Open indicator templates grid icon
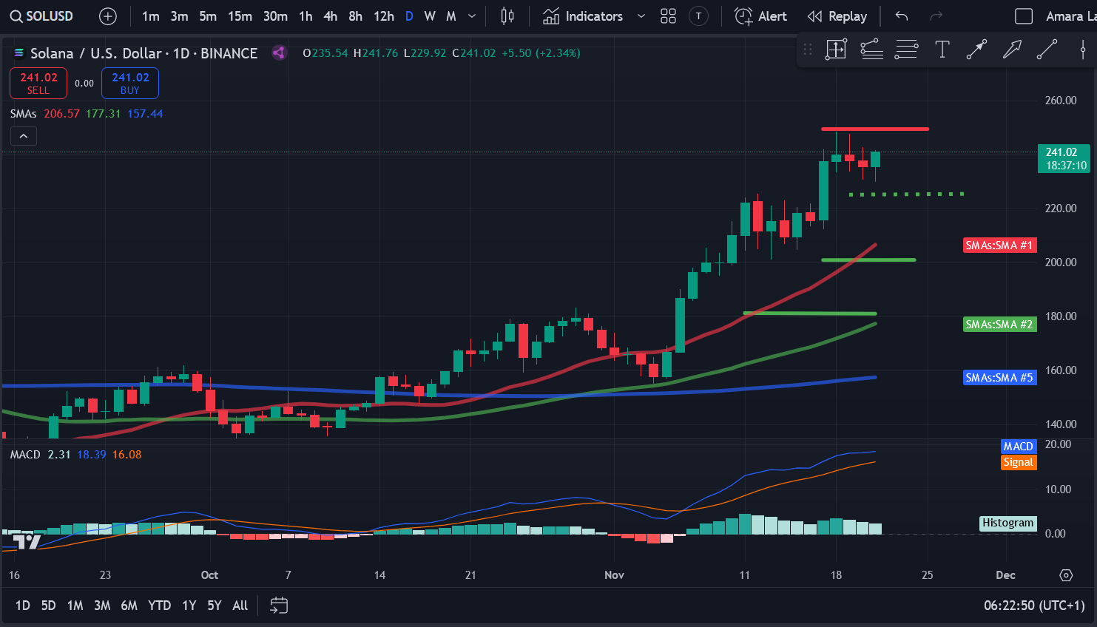The height and width of the screenshot is (627, 1097). coord(668,16)
